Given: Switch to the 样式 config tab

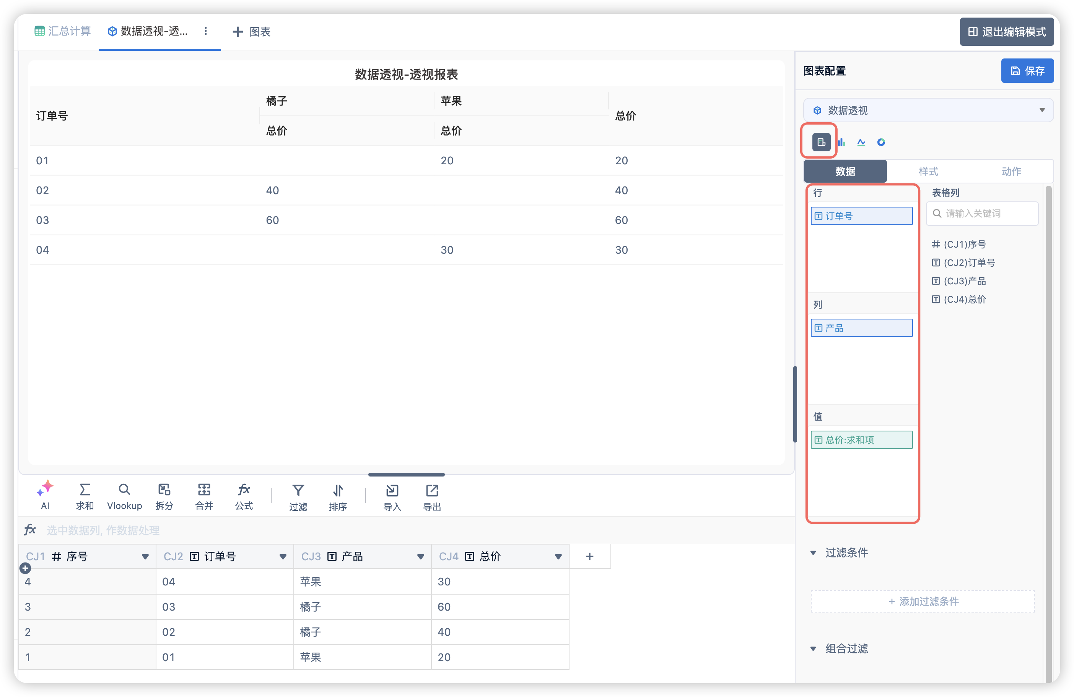Looking at the screenshot, I should (928, 171).
